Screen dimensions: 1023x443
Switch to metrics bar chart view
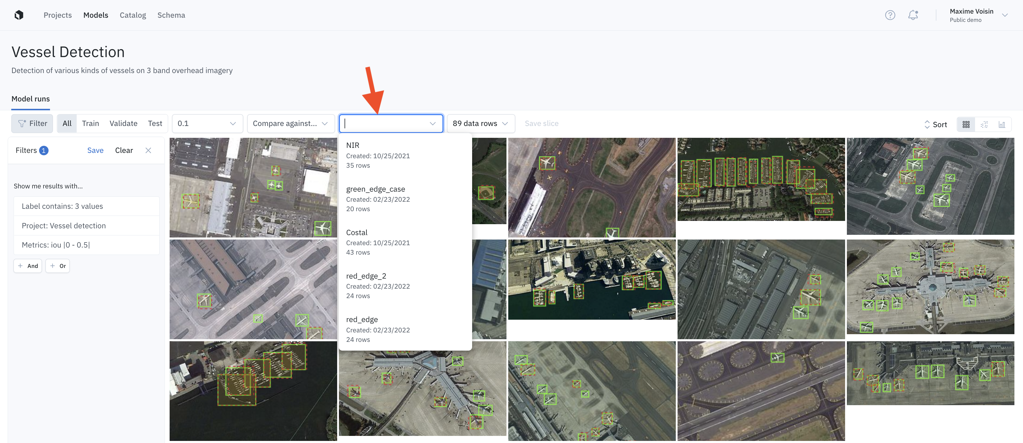pos(1002,125)
